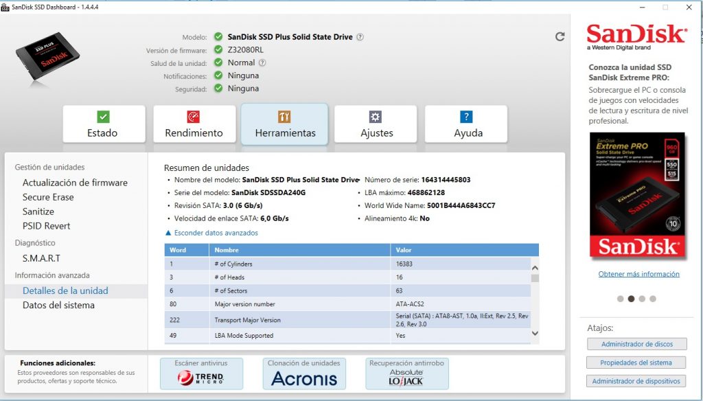Click the green check icon for firmware version
The height and width of the screenshot is (401, 703).
pos(218,49)
